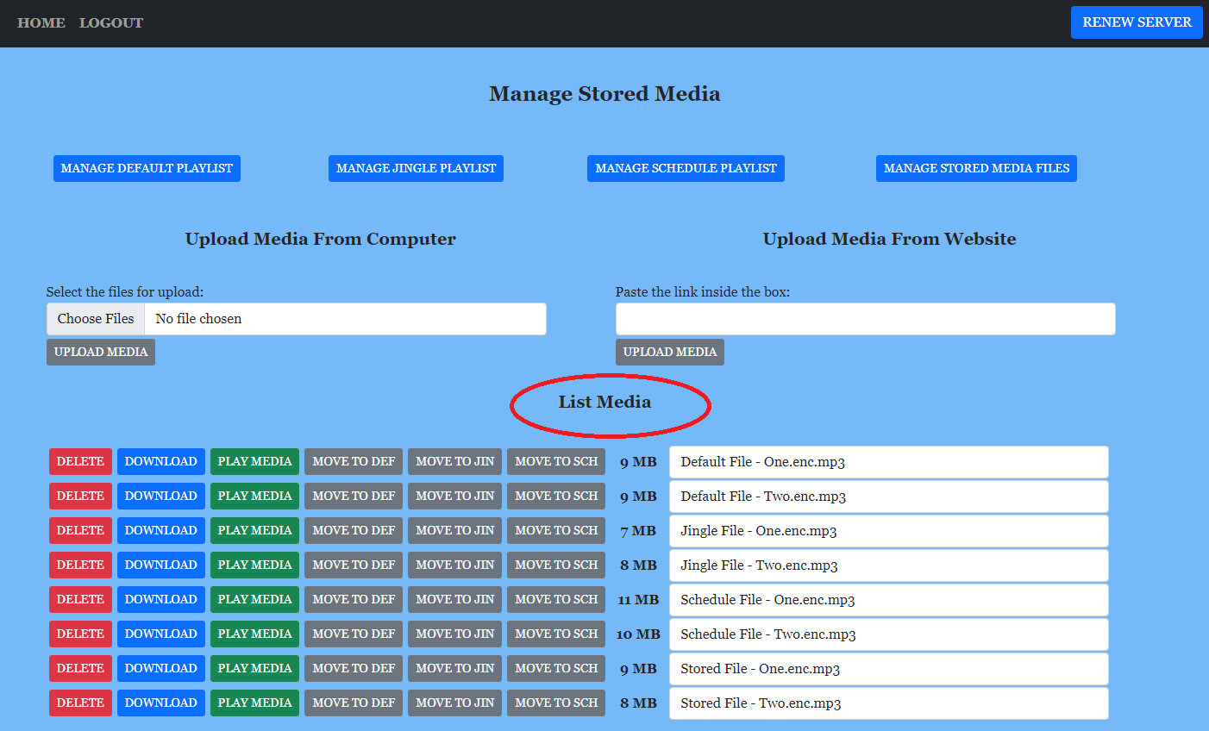The image size is (1209, 731).
Task: Download Default File - Two.enc.mp3
Action: pos(160,496)
